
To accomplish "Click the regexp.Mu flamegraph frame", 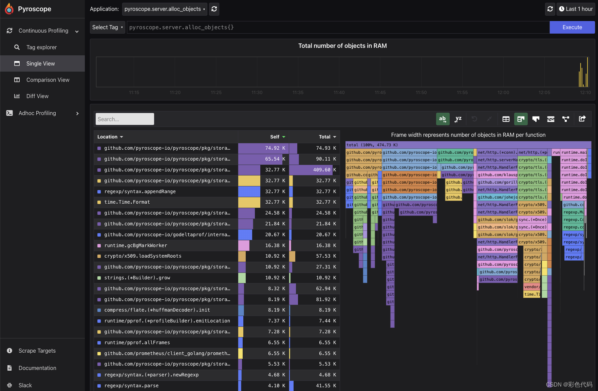I will pyautogui.click(x=573, y=212).
